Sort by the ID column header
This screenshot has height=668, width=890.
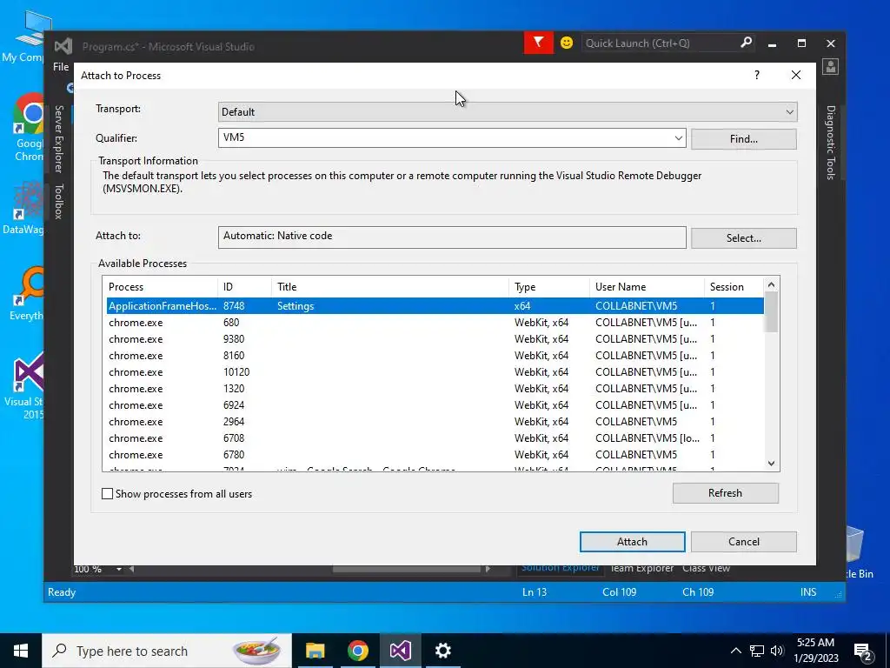click(x=244, y=287)
